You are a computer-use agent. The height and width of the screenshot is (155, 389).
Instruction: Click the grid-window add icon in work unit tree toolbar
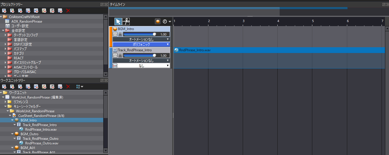tap(28, 87)
